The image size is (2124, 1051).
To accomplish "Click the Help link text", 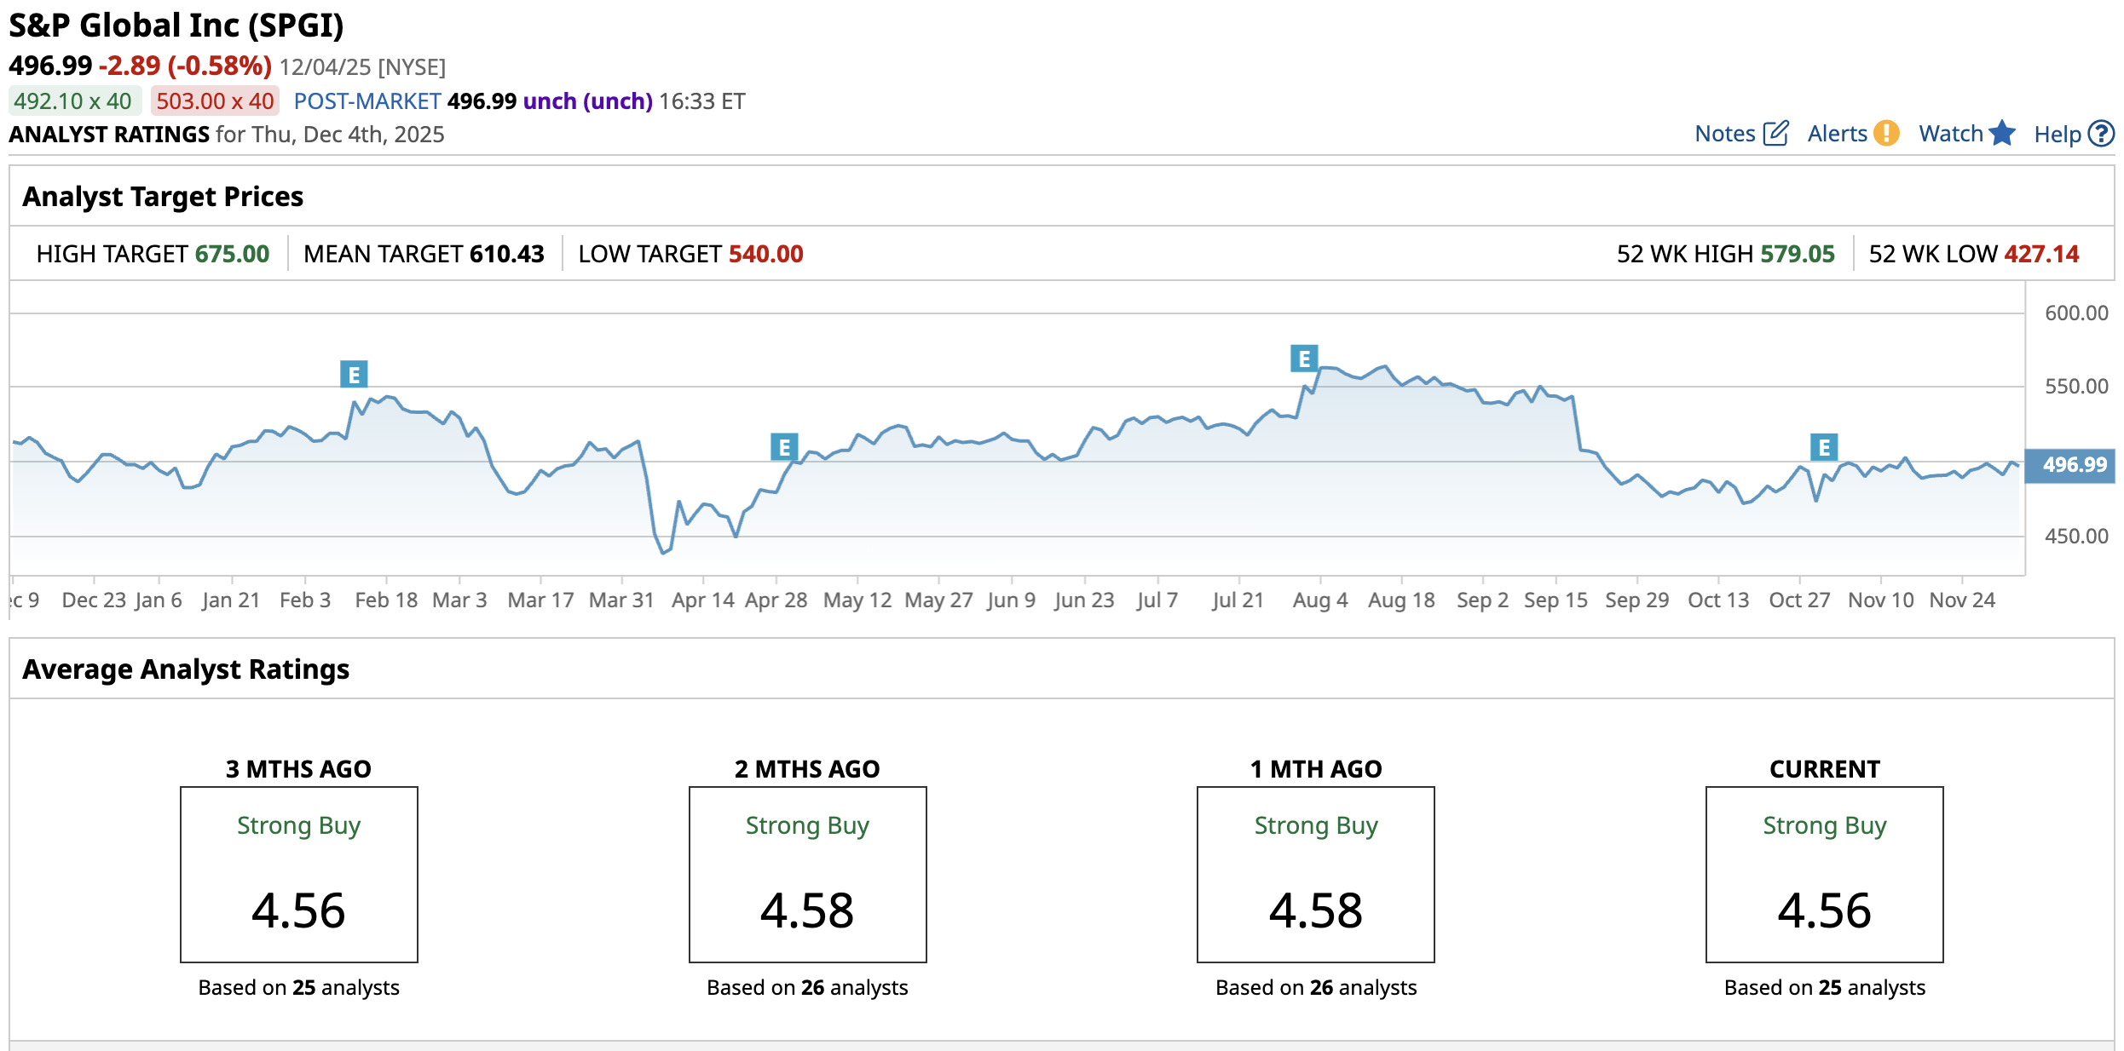I will point(2057,135).
